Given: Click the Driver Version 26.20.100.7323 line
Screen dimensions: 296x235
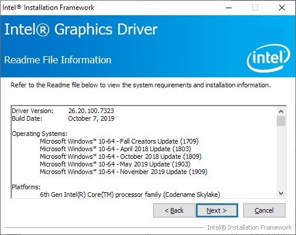Looking at the screenshot, I should click(63, 111).
